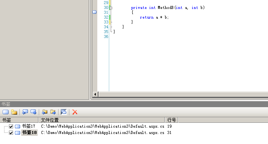The image size is (268, 144).
Task: Go to the previous bookmark
Action: pyautogui.click(x=25, y=112)
